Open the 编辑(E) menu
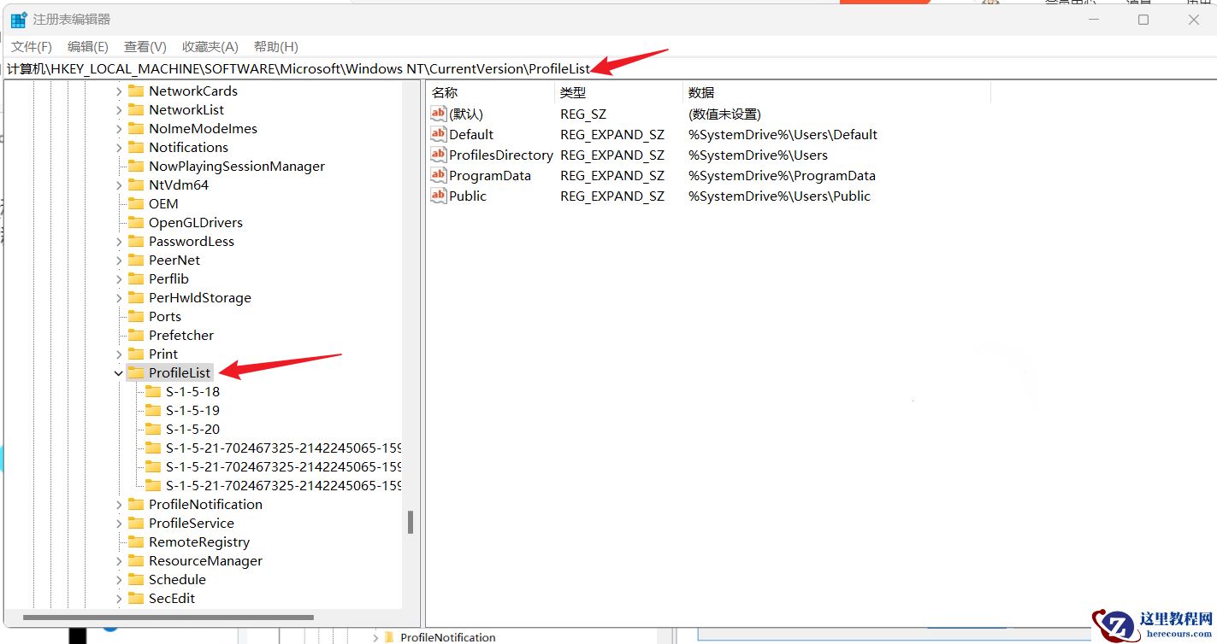The height and width of the screenshot is (644, 1217). pyautogui.click(x=88, y=47)
